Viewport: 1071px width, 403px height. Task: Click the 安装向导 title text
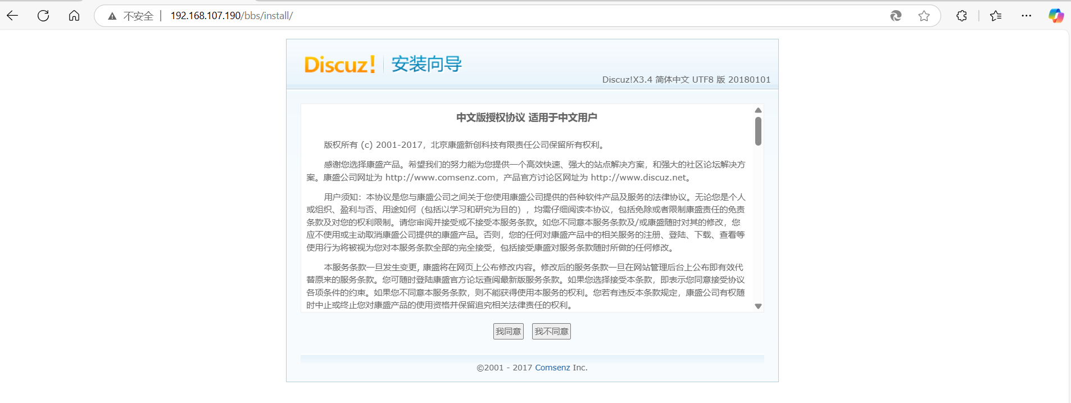[x=426, y=64]
